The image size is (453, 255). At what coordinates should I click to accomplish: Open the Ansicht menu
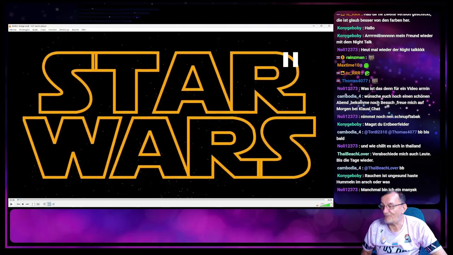coord(75,30)
